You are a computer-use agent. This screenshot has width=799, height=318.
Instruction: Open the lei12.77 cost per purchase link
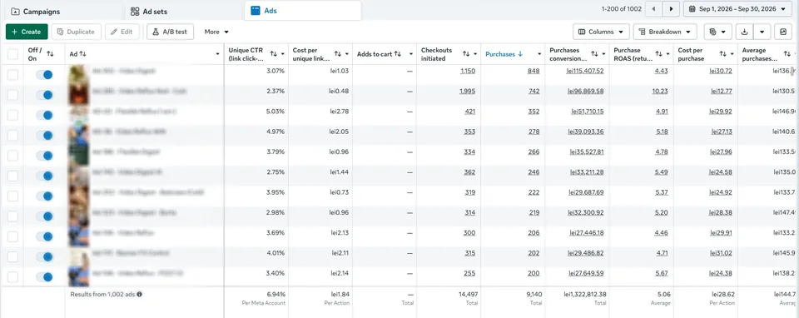click(722, 92)
